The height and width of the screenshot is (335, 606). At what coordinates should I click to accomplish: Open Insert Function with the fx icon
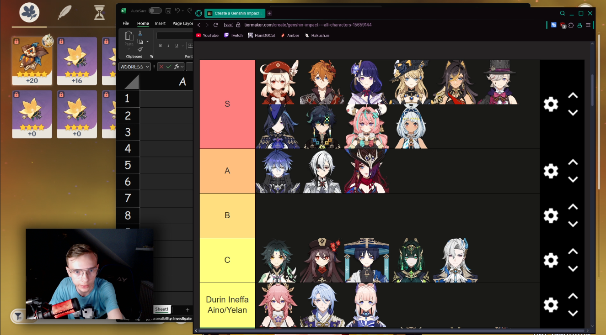[177, 67]
